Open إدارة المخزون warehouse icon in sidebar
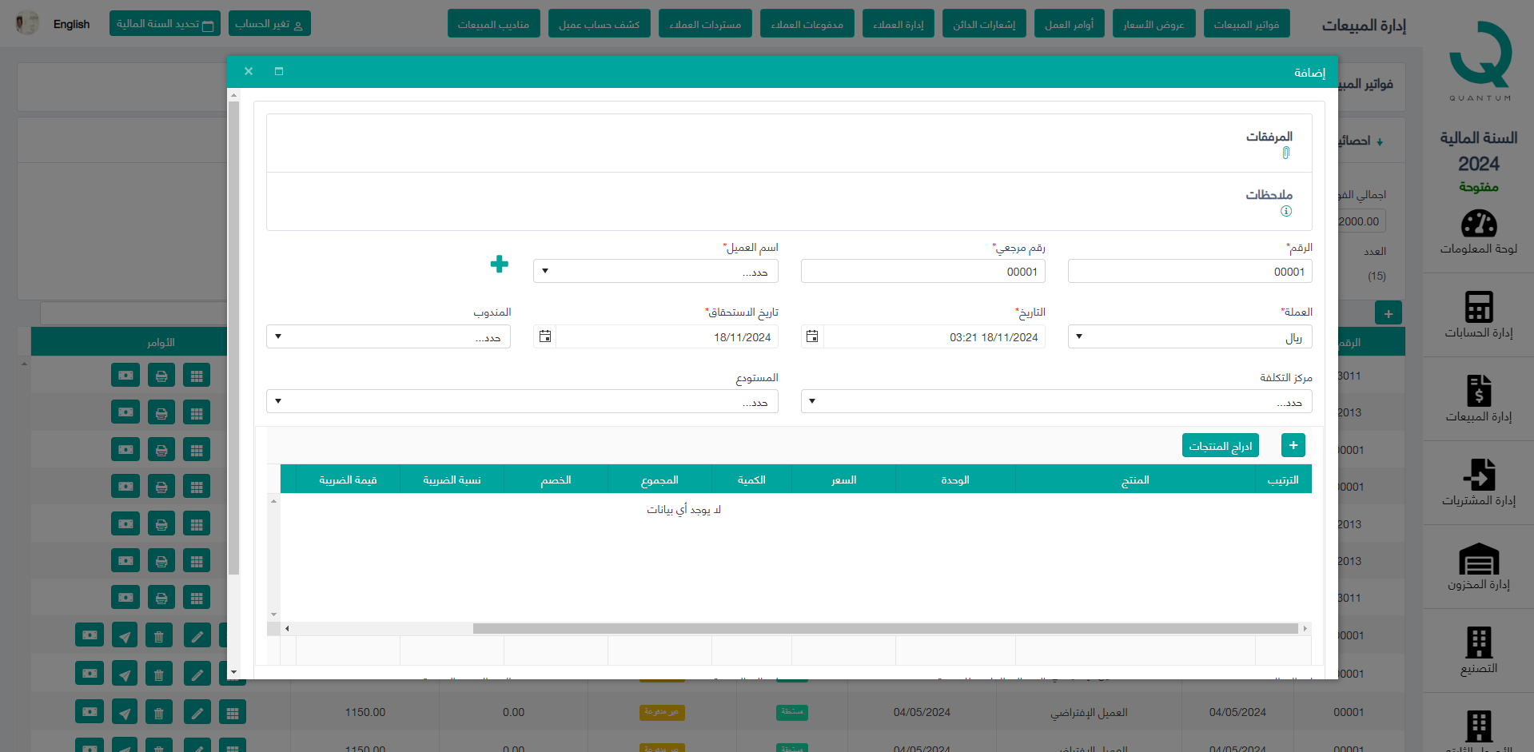This screenshot has width=1534, height=752. click(x=1478, y=567)
